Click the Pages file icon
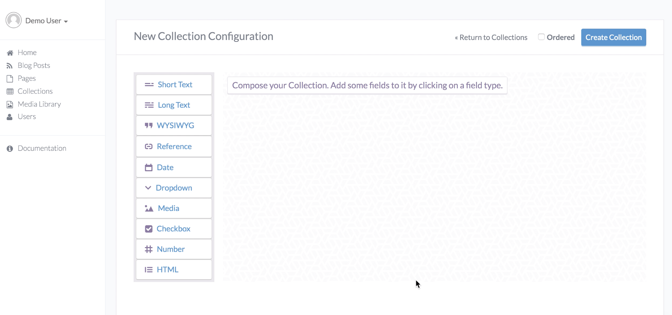The width and height of the screenshot is (672, 315). click(x=10, y=79)
